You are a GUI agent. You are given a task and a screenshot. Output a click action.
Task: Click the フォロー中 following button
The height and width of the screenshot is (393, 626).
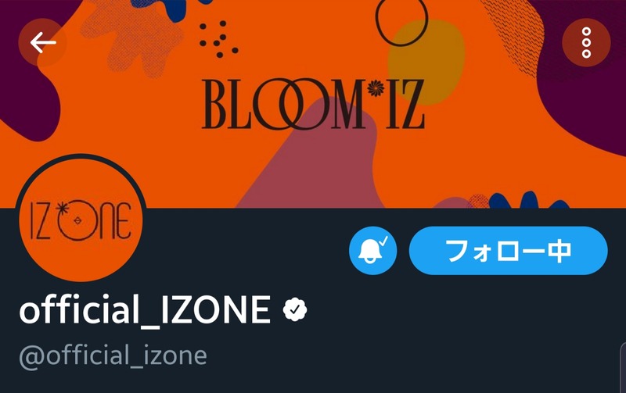pyautogui.click(x=508, y=251)
